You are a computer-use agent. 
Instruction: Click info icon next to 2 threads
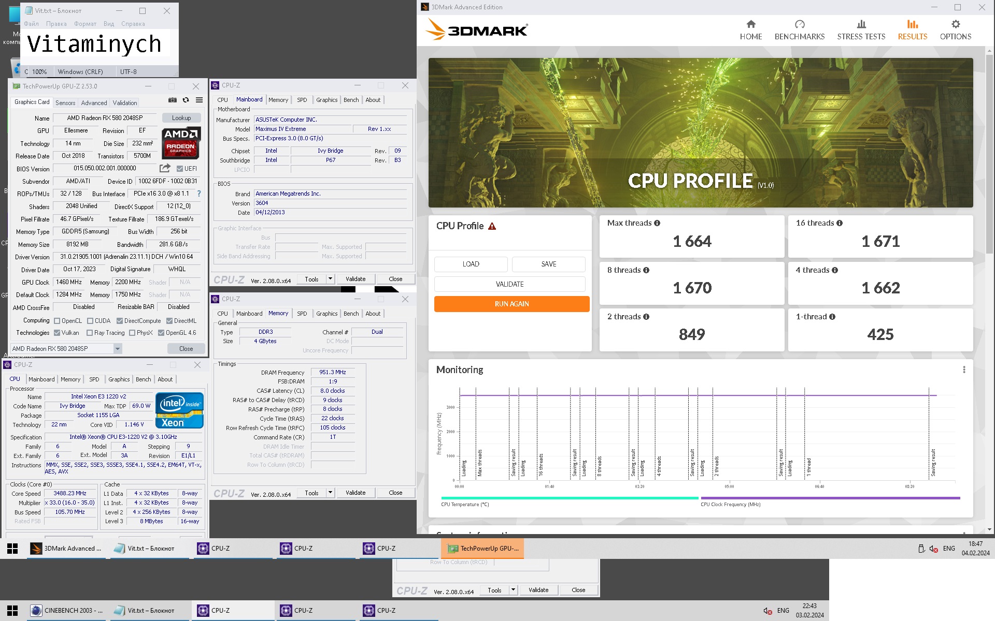(x=646, y=317)
